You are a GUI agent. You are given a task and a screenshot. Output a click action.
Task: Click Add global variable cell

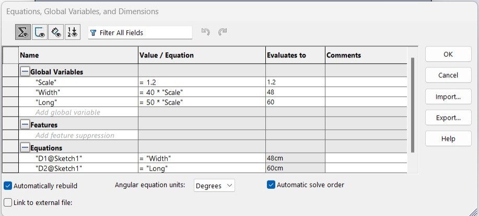click(78, 112)
